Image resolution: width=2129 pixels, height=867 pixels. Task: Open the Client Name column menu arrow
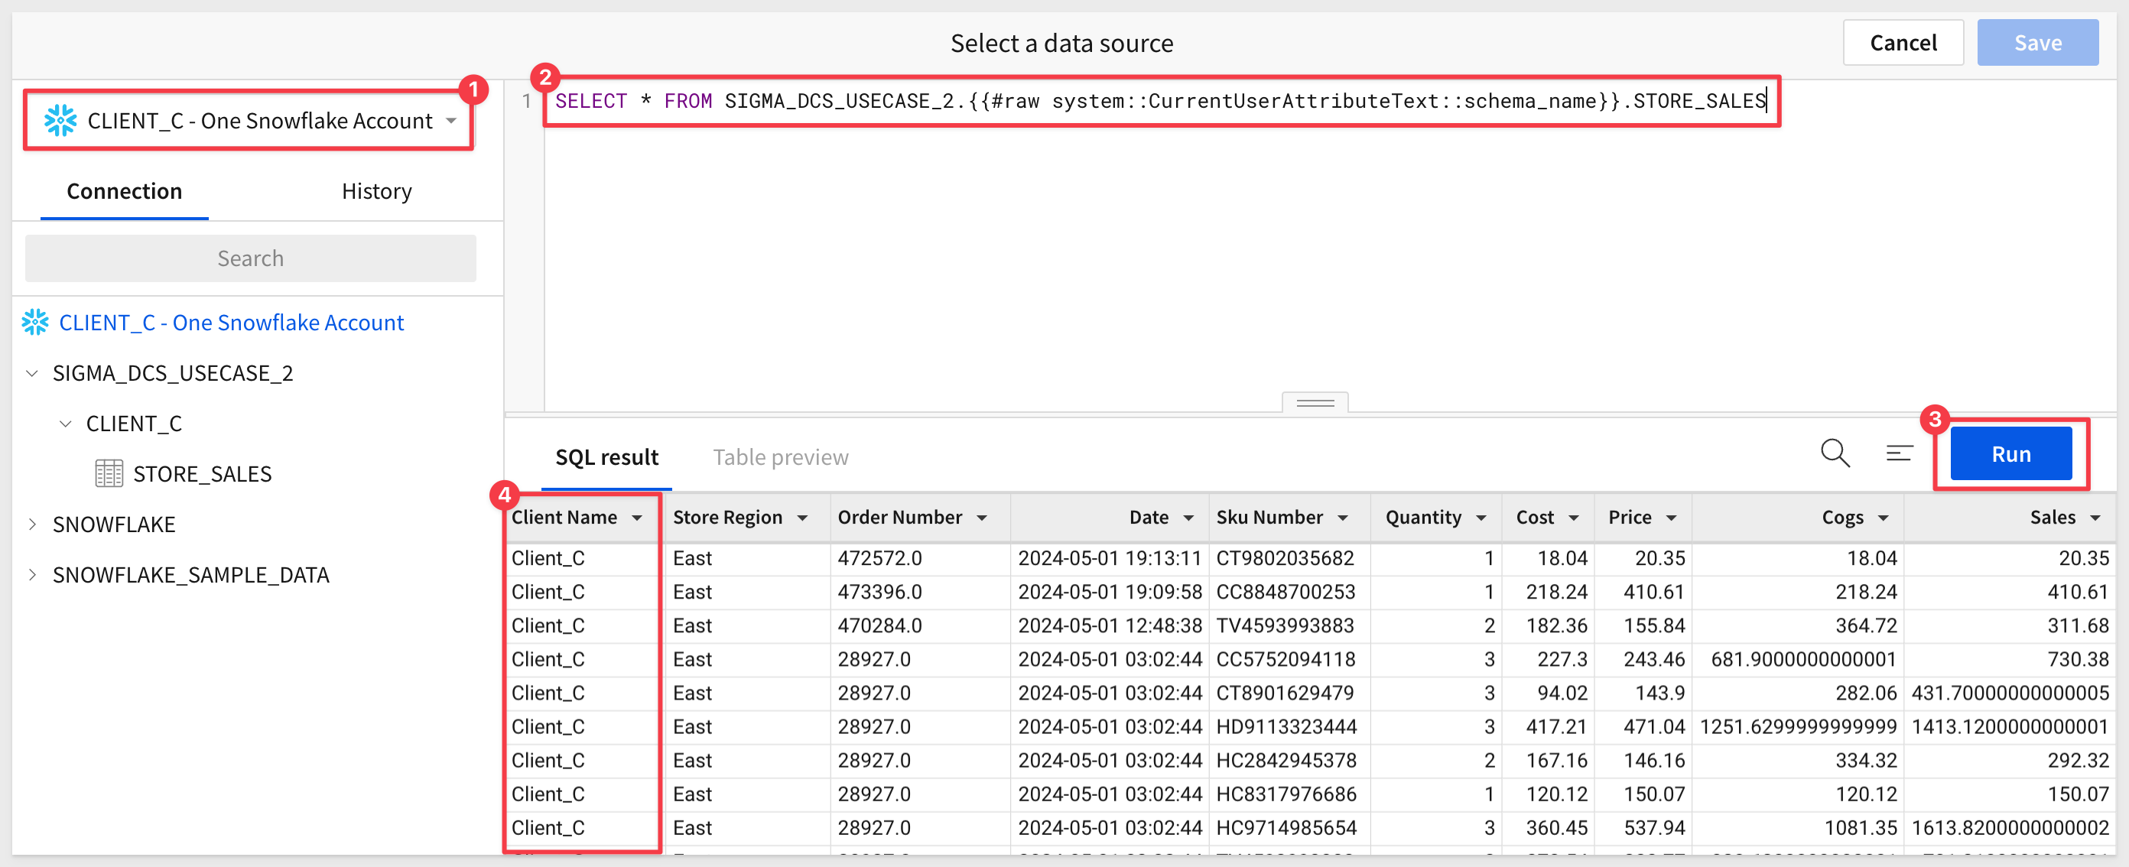(x=637, y=518)
